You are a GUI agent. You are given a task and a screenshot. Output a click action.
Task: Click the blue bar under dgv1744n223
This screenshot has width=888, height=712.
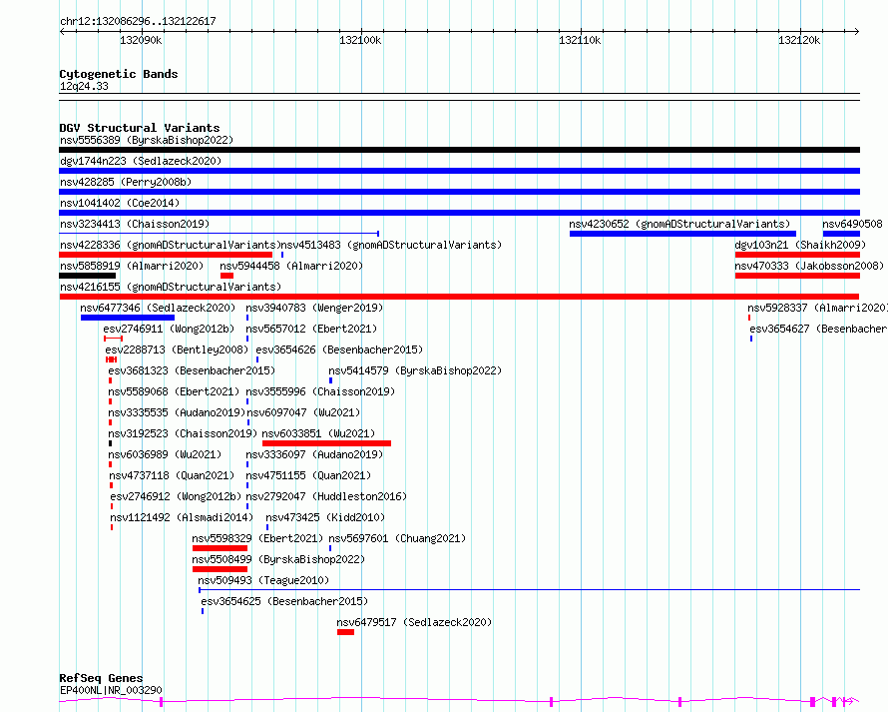tap(459, 171)
